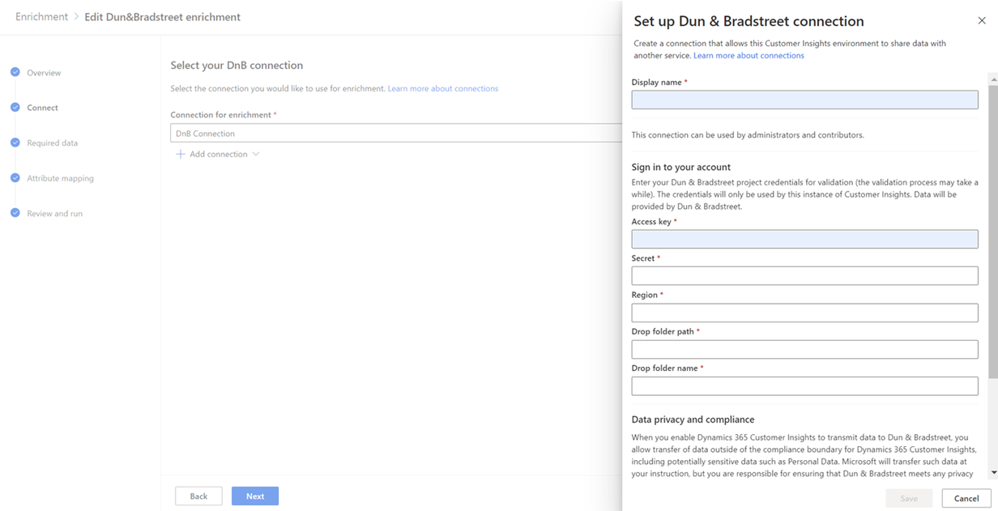This screenshot has height=511, width=998.
Task: Click the Edit Dun&Bradstreet enrichment breadcrumb title
Action: 162,16
